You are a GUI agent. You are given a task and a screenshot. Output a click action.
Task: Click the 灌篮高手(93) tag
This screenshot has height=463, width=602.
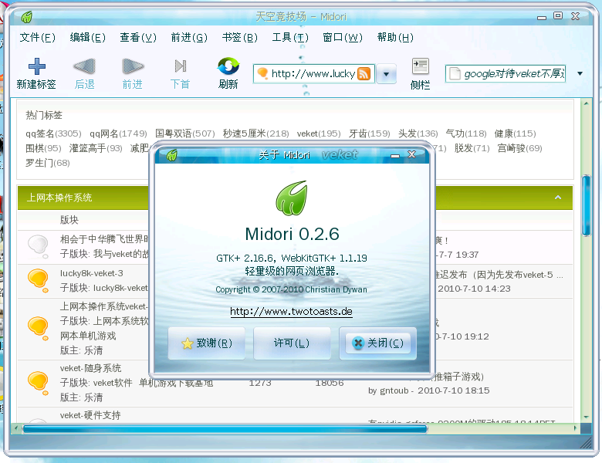(x=96, y=148)
